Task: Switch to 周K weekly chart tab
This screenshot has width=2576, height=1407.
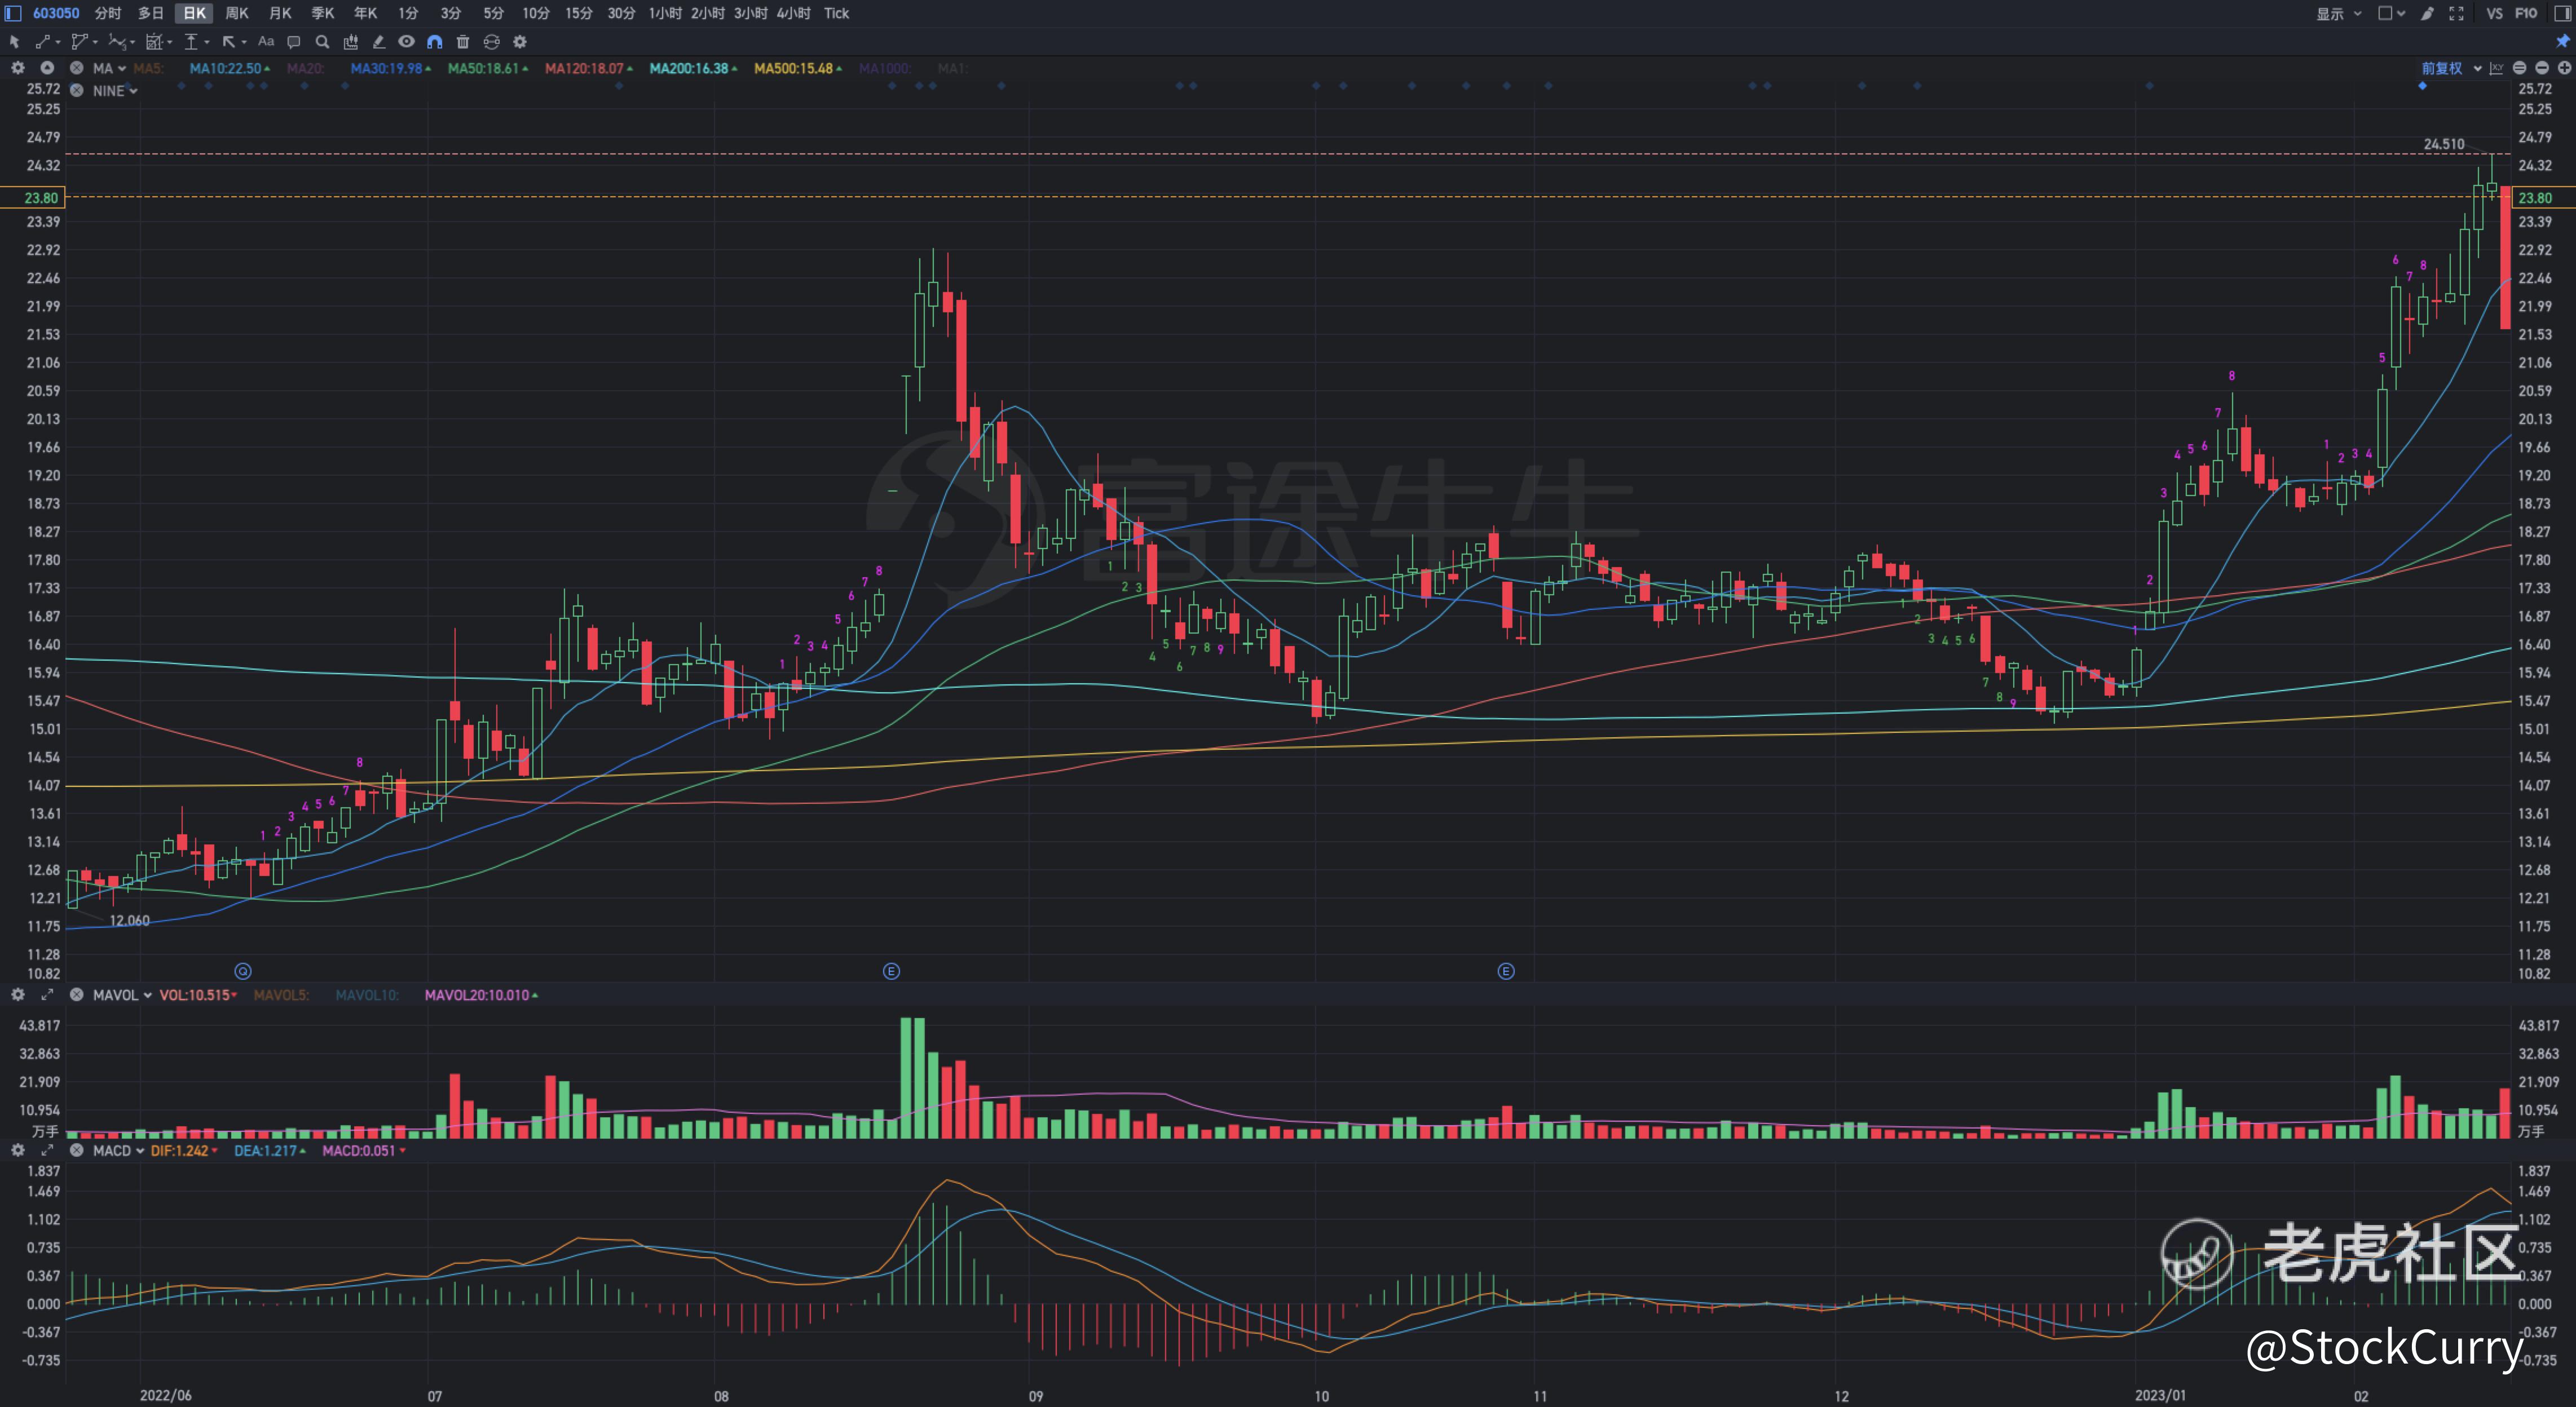Action: click(x=236, y=13)
